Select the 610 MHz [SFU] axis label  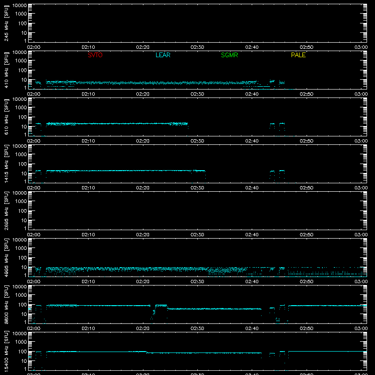click(x=7, y=117)
